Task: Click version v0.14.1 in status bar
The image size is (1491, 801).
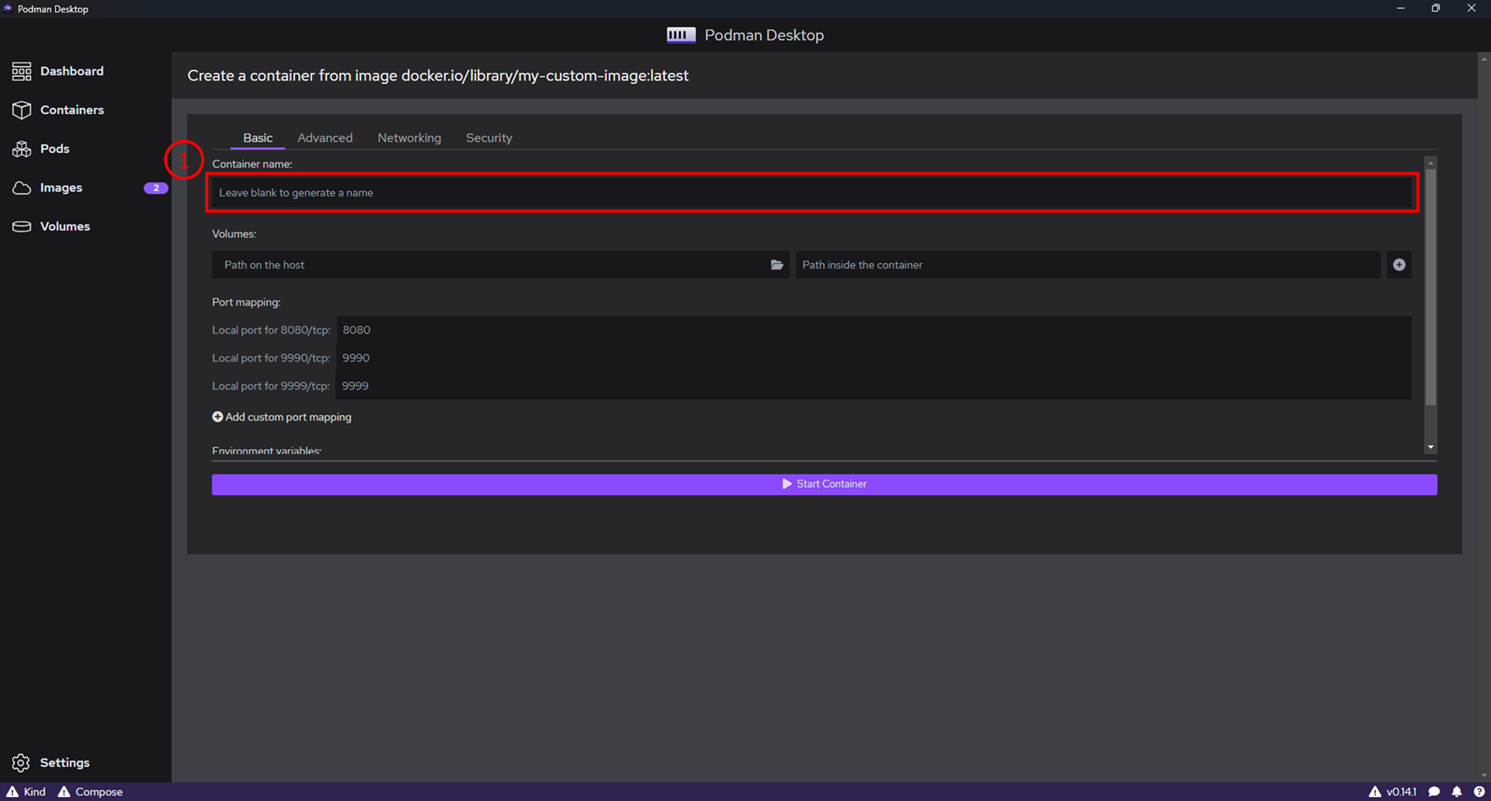Action: click(x=1401, y=792)
